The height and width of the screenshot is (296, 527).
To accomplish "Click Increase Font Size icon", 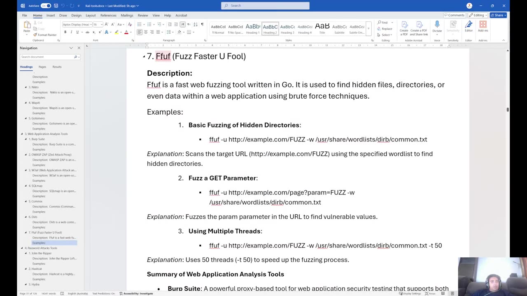I will click(x=107, y=25).
